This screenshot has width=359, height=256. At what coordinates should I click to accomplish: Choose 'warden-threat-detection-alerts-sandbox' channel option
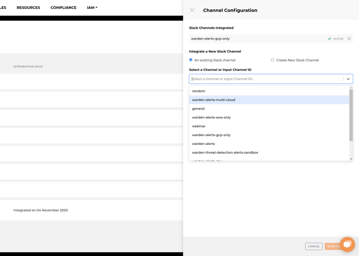(x=269, y=152)
